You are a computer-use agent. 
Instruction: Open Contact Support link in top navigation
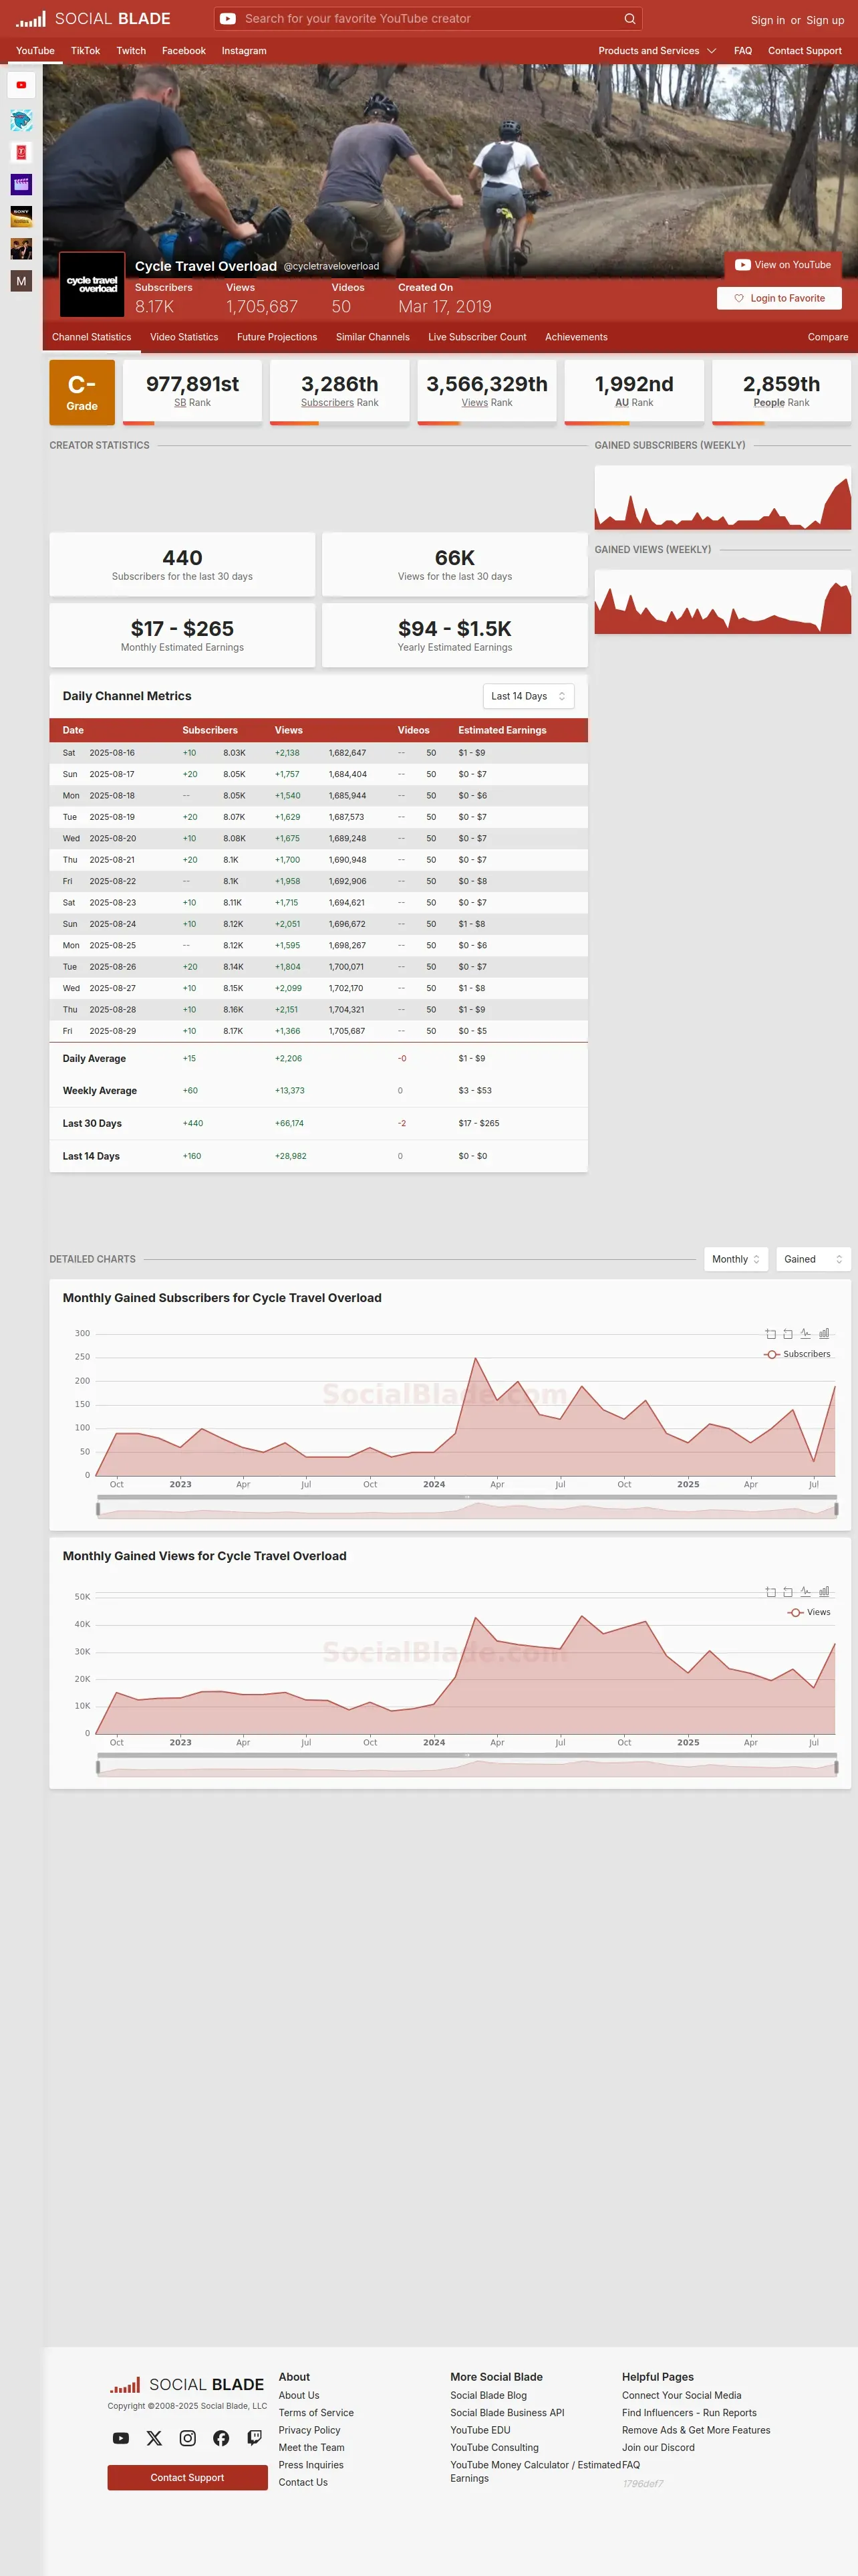[x=804, y=51]
